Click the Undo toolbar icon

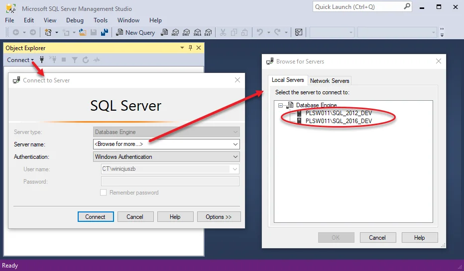click(260, 32)
